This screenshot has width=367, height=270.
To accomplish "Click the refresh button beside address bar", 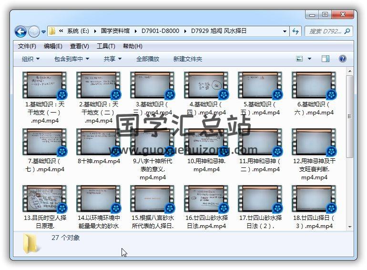I will [296, 31].
